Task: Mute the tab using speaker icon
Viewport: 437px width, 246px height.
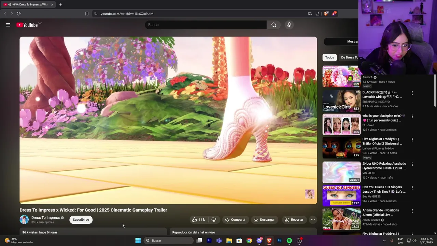Action: click(9, 4)
